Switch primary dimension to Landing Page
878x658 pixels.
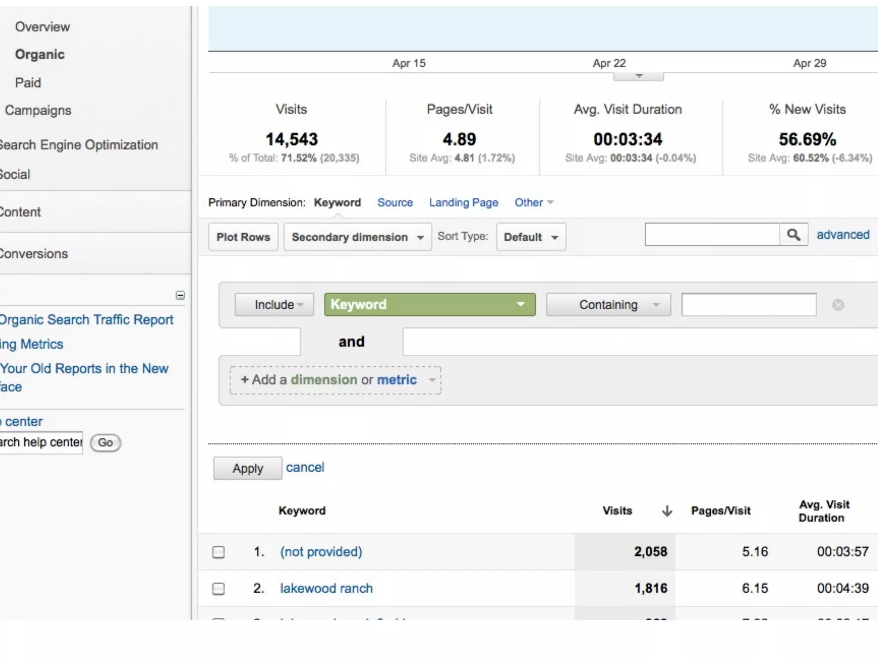tap(463, 202)
